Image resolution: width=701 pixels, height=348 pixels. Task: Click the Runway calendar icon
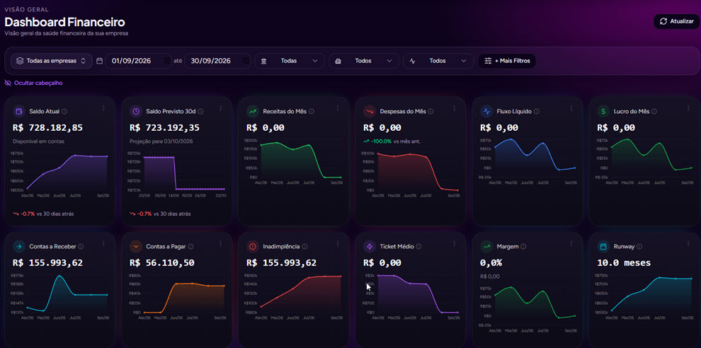click(603, 246)
